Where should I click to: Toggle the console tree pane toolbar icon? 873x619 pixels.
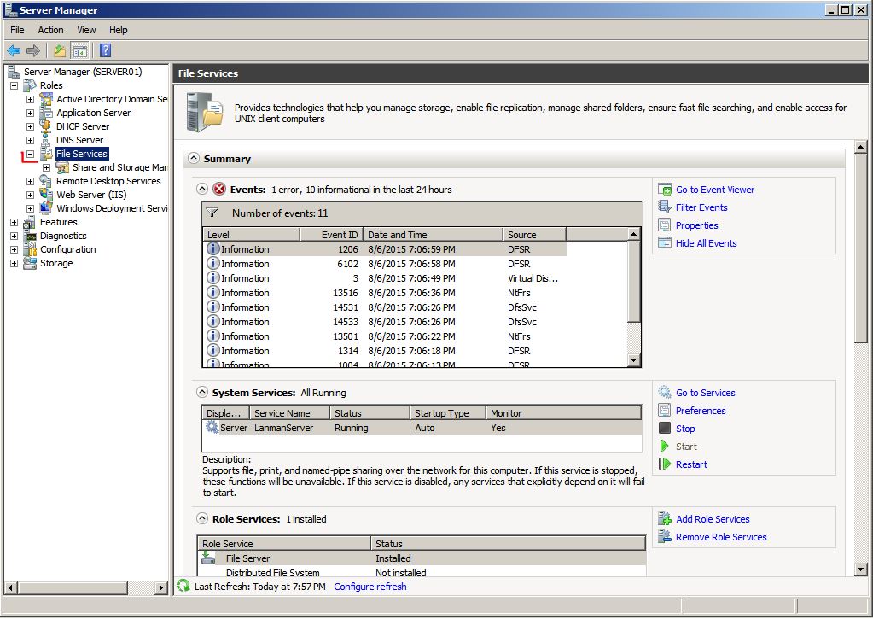pyautogui.click(x=80, y=50)
